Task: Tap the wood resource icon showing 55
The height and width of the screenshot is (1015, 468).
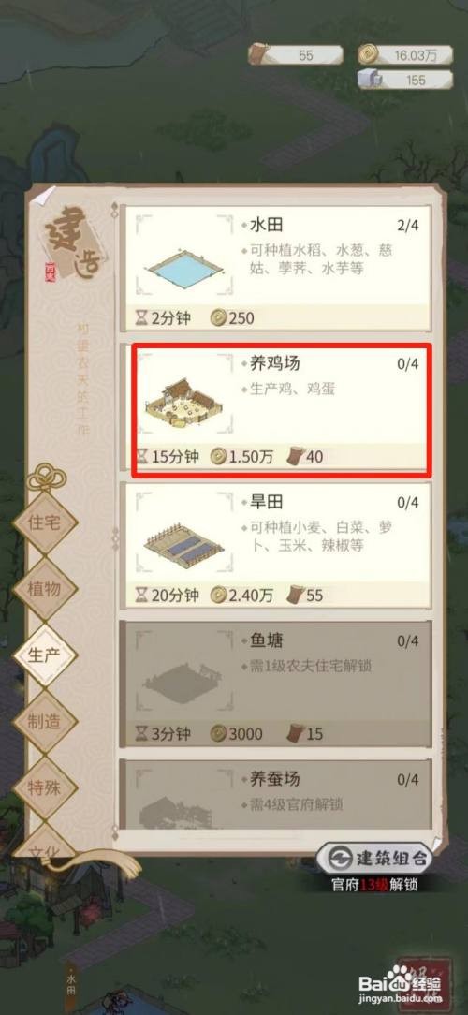Action: point(259,54)
